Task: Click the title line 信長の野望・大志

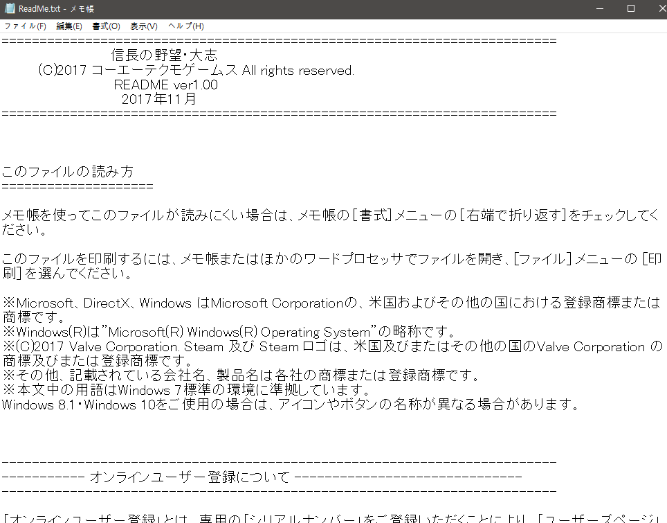Action: coord(164,55)
